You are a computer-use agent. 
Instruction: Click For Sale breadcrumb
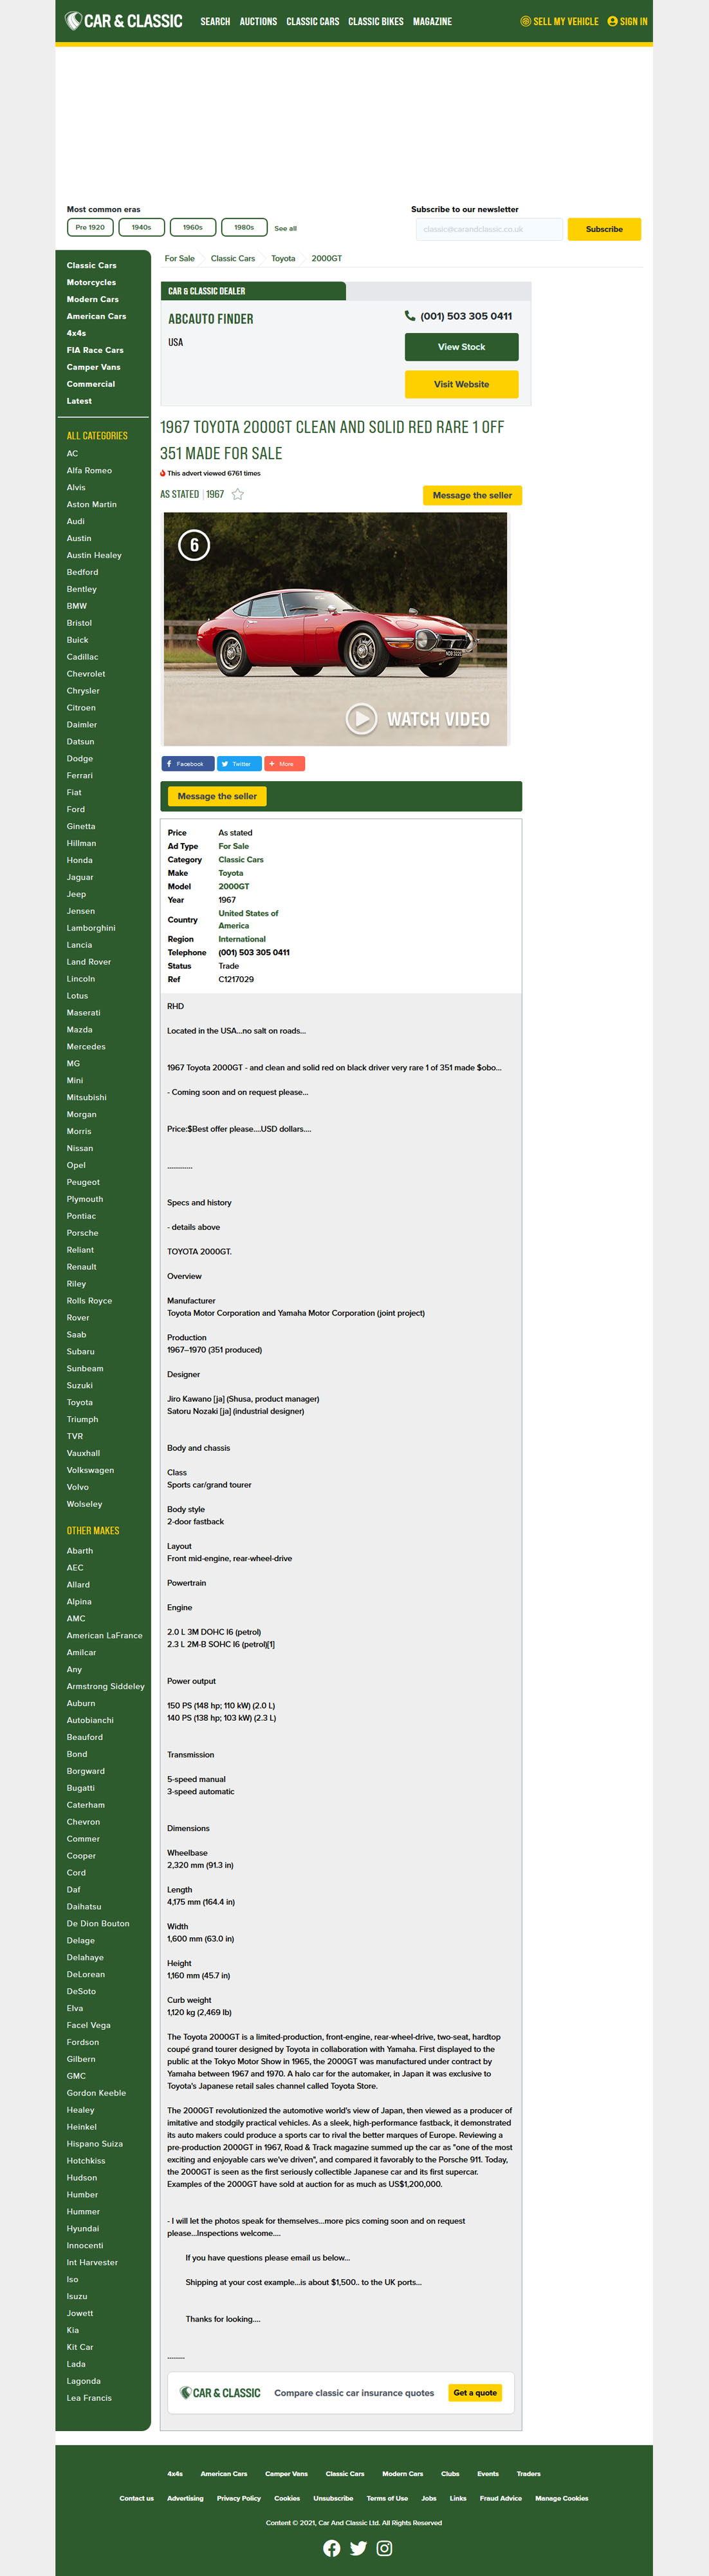point(180,258)
